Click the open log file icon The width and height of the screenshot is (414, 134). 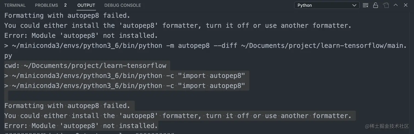click(386, 5)
